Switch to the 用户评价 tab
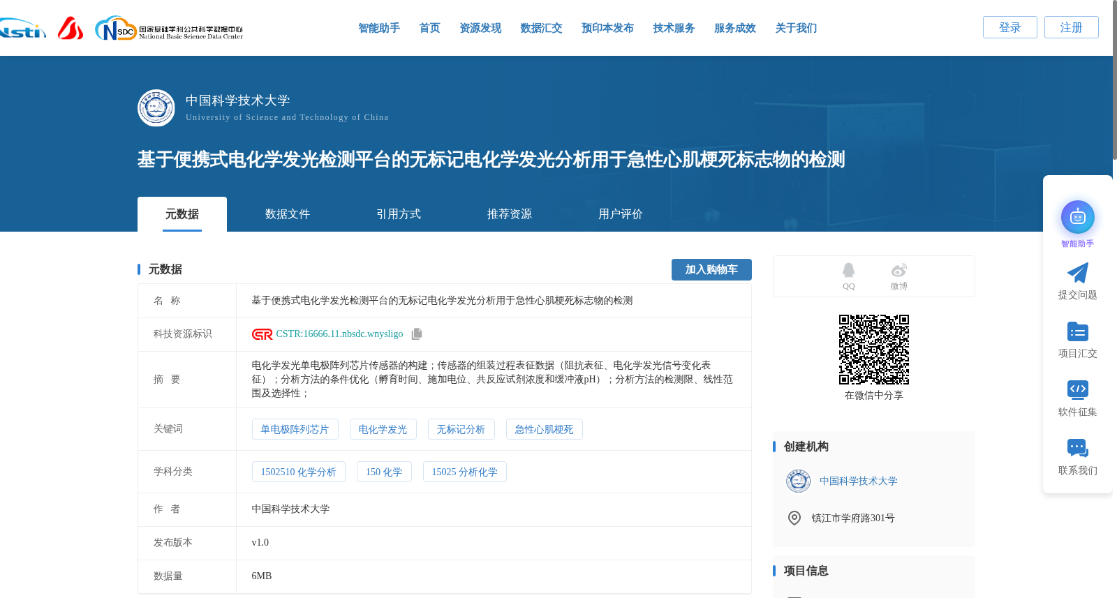 click(x=621, y=214)
